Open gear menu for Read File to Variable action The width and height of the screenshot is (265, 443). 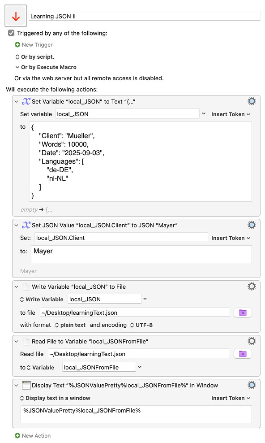[252, 341]
